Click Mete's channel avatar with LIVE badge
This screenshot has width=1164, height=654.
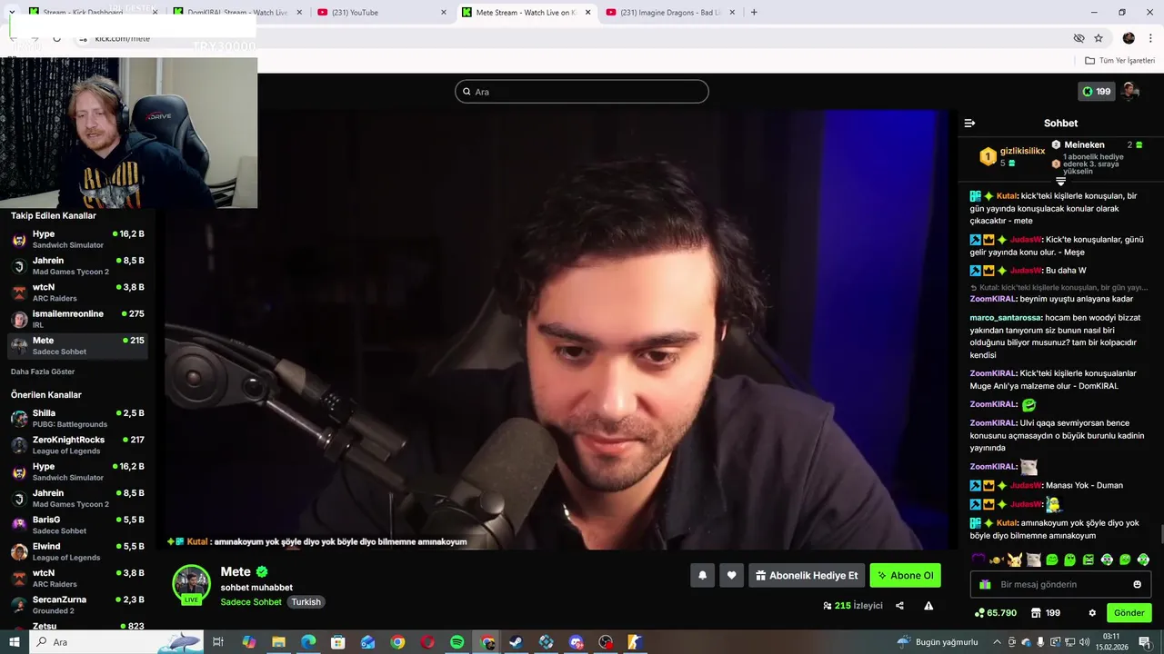click(192, 584)
